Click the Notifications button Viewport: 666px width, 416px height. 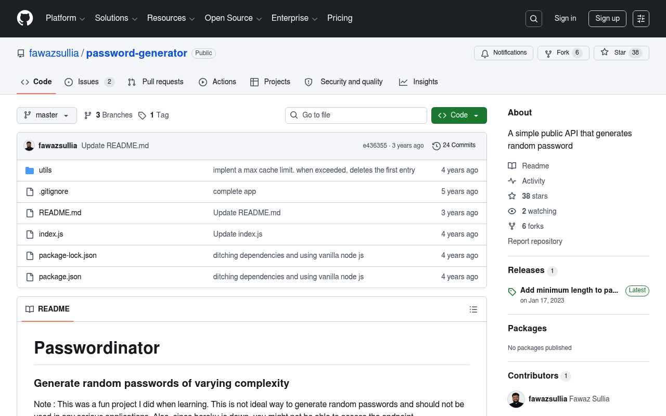pos(504,53)
